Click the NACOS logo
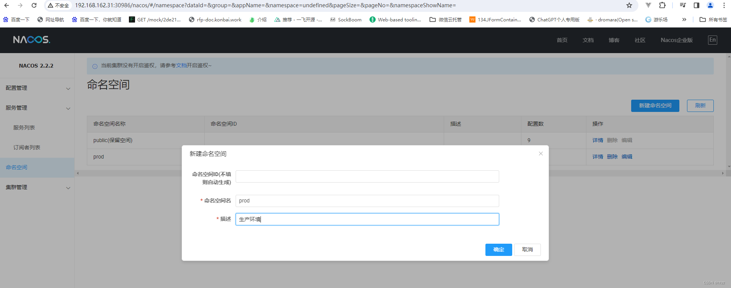This screenshot has height=288, width=731. click(x=31, y=40)
